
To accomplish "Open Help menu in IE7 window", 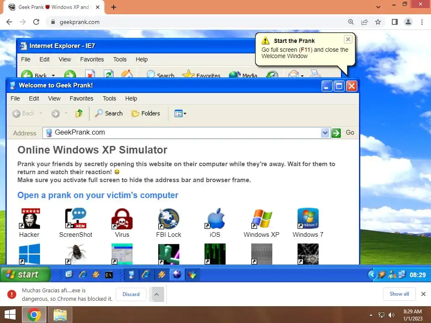I will click(x=141, y=59).
